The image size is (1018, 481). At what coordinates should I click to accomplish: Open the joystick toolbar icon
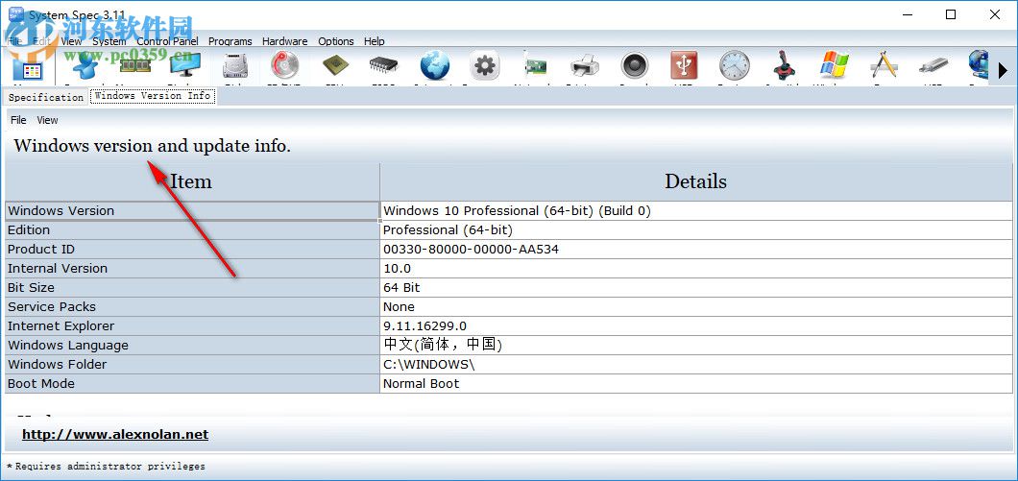[x=784, y=66]
